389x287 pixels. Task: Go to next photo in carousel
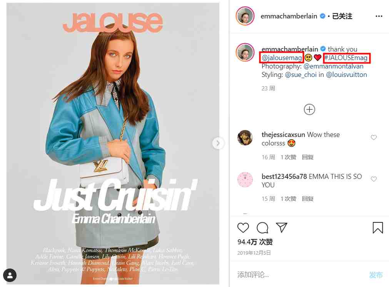(218, 143)
